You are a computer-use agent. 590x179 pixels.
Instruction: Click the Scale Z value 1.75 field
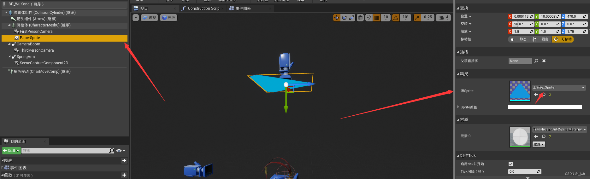tap(576, 32)
